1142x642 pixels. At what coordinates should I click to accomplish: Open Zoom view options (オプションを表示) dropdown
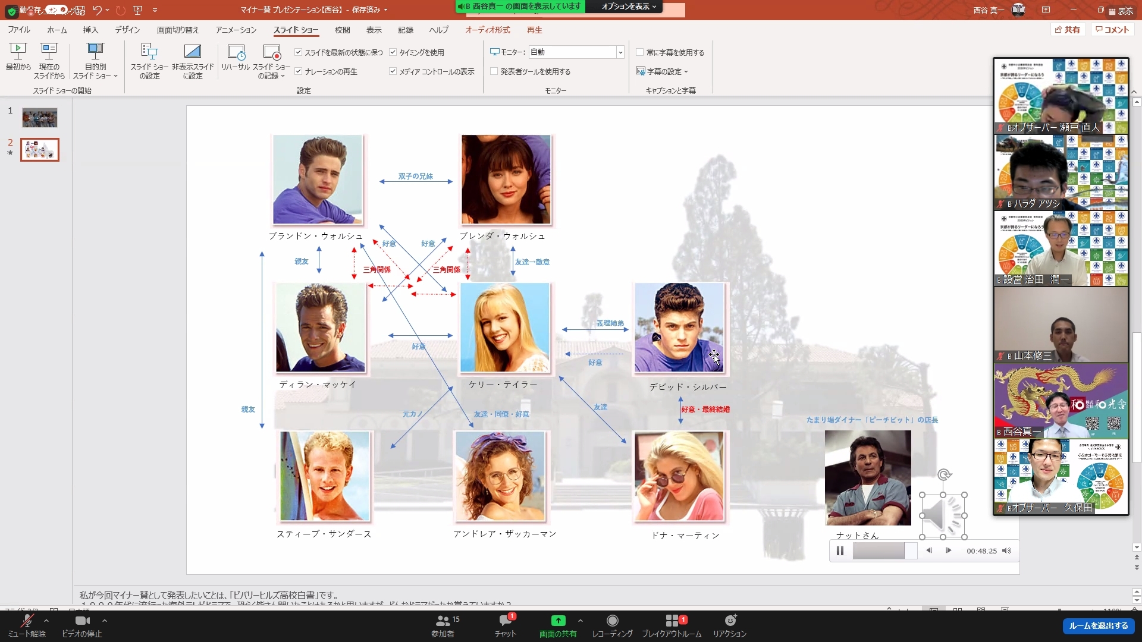point(629,7)
